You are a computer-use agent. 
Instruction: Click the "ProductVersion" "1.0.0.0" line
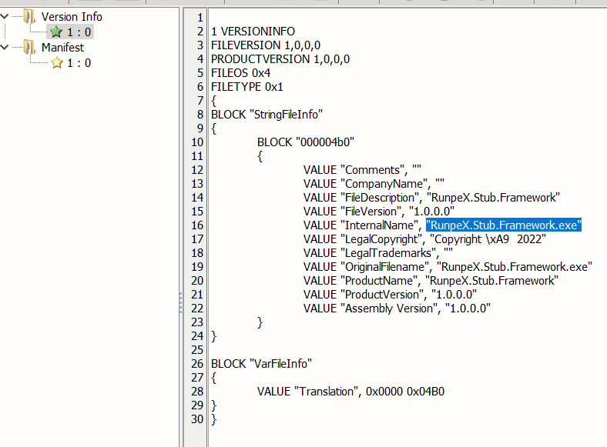390,295
